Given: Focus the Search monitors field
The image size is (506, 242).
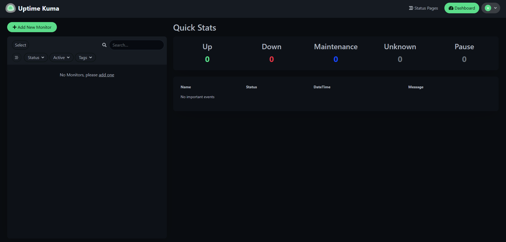Looking at the screenshot, I should click(137, 45).
